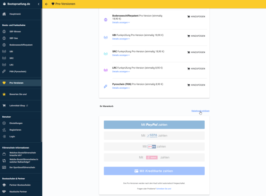Expand details for SRC Funkprüfung Pro-Version
The image size is (266, 196).
pyautogui.click(x=121, y=55)
